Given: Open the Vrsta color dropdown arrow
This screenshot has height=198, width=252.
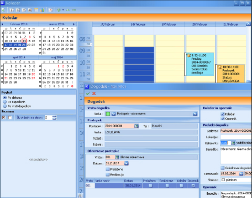Looking at the screenshot, I should point(113,114).
